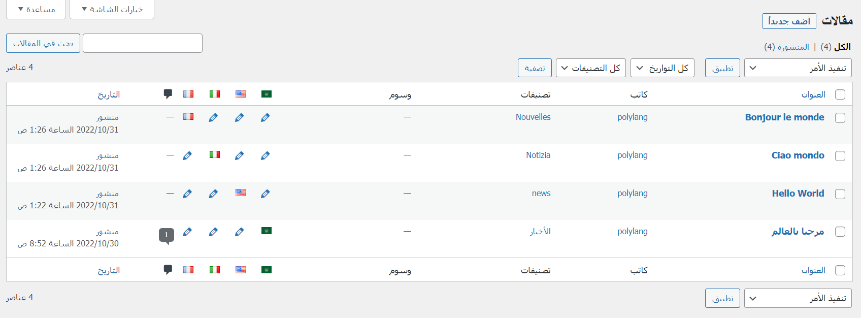Open the كل التصنيفات categories dropdown
Image resolution: width=861 pixels, height=318 pixels.
tap(590, 68)
